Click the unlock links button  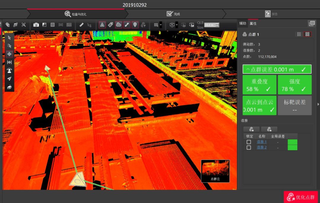269,129
